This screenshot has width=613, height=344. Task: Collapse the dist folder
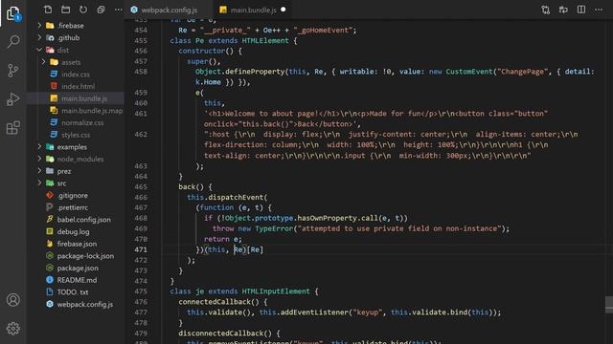click(x=39, y=50)
